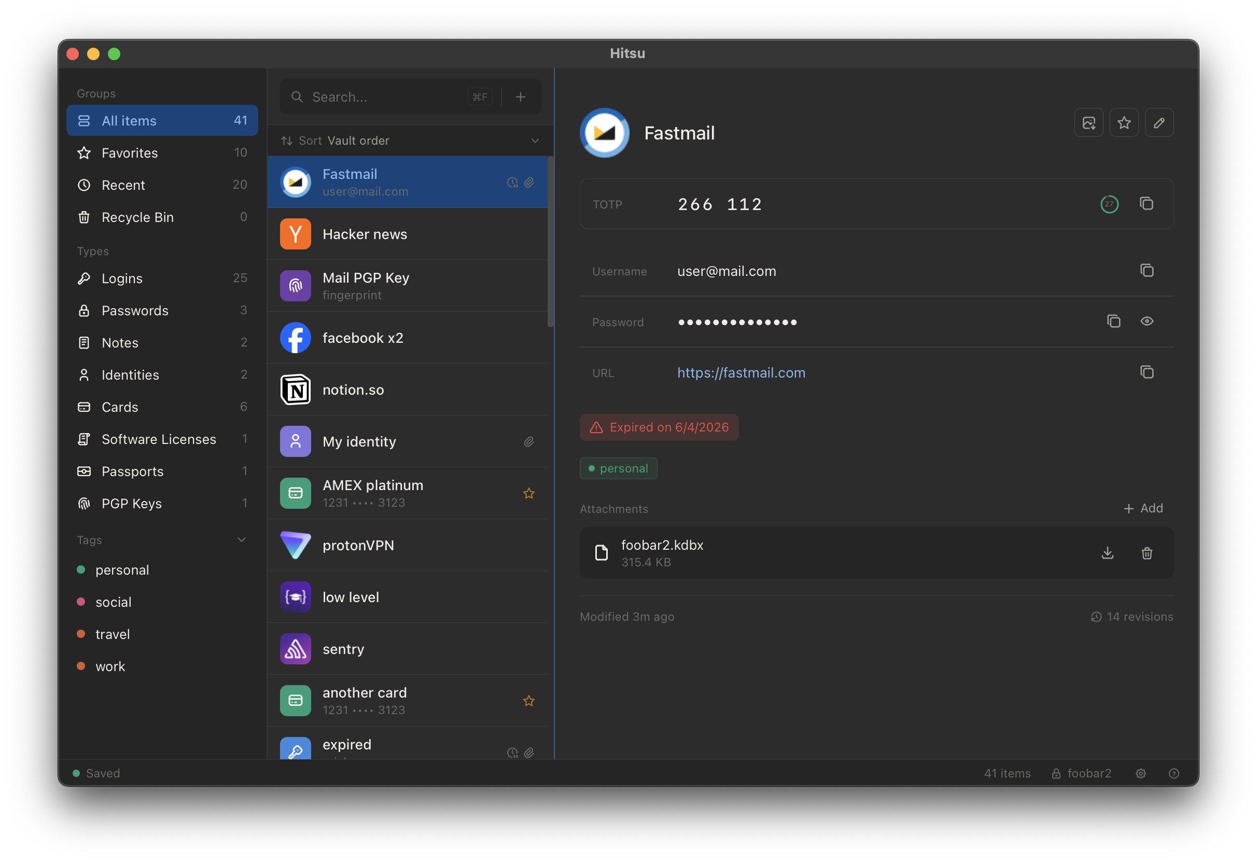Mark Fastmail entry as favorite
Screen dimensions: 1257x863
click(1123, 123)
